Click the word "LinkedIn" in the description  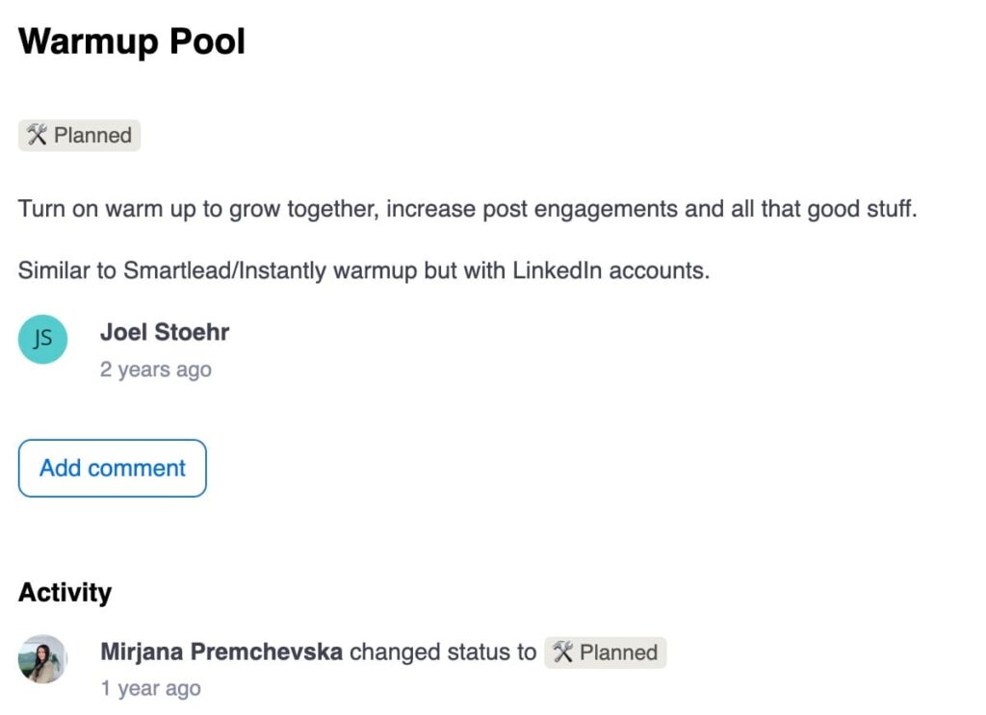pos(558,270)
